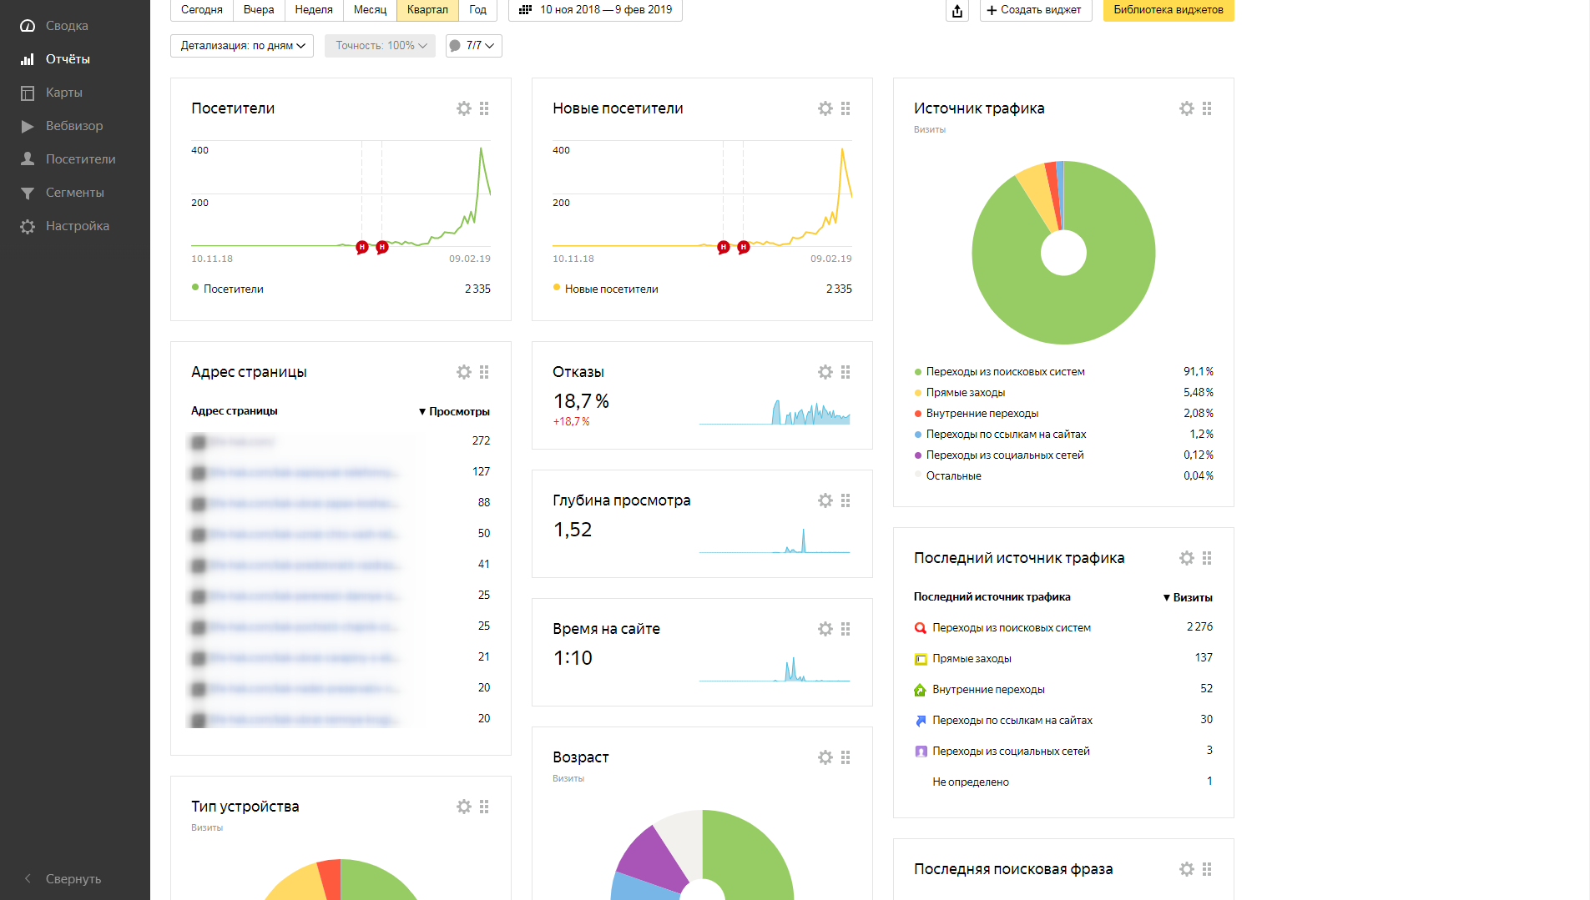Image resolution: width=1590 pixels, height=900 pixels.
Task: Toggle Прямые заходы legend in pie chart
Action: (965, 393)
